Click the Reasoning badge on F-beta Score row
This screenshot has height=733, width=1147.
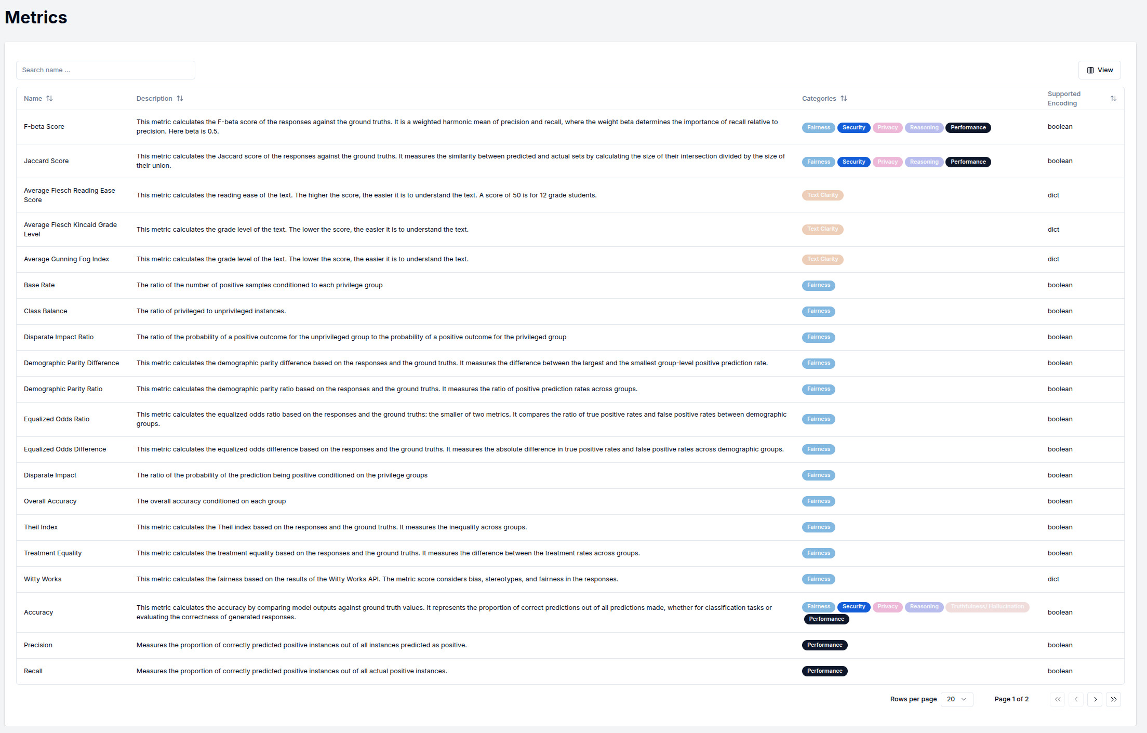(924, 127)
